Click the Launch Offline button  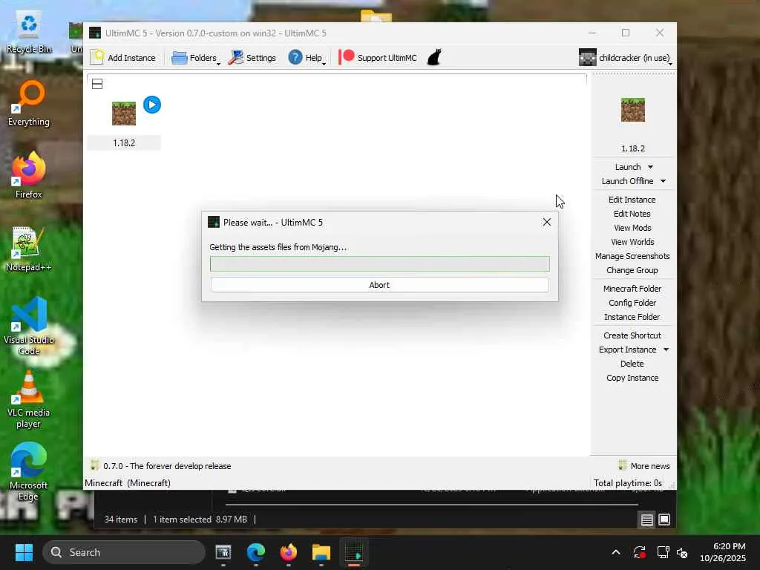pyautogui.click(x=627, y=181)
